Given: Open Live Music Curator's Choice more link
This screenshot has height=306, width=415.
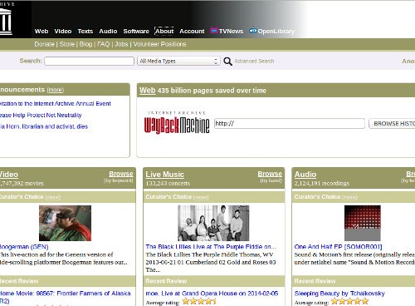Looking at the screenshot, I should 201,197.
